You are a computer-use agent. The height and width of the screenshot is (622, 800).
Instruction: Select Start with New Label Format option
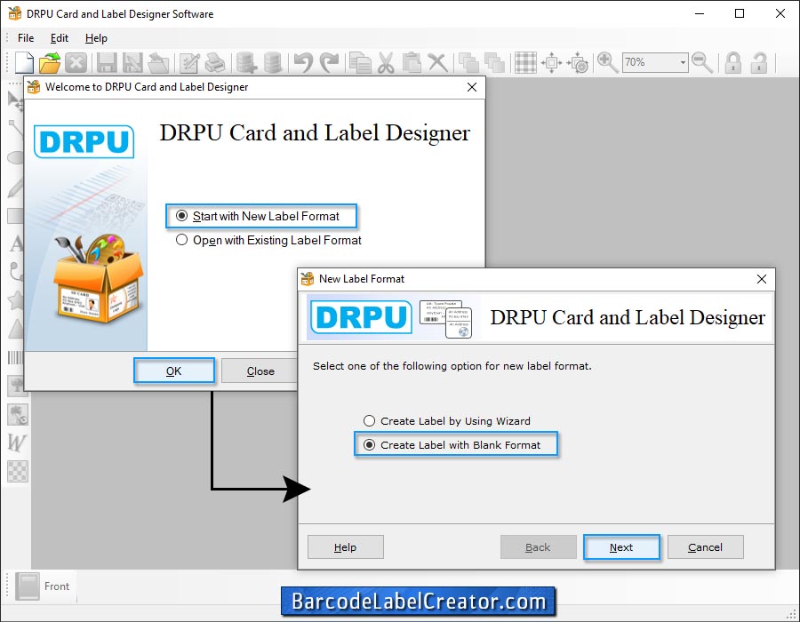pyautogui.click(x=258, y=216)
